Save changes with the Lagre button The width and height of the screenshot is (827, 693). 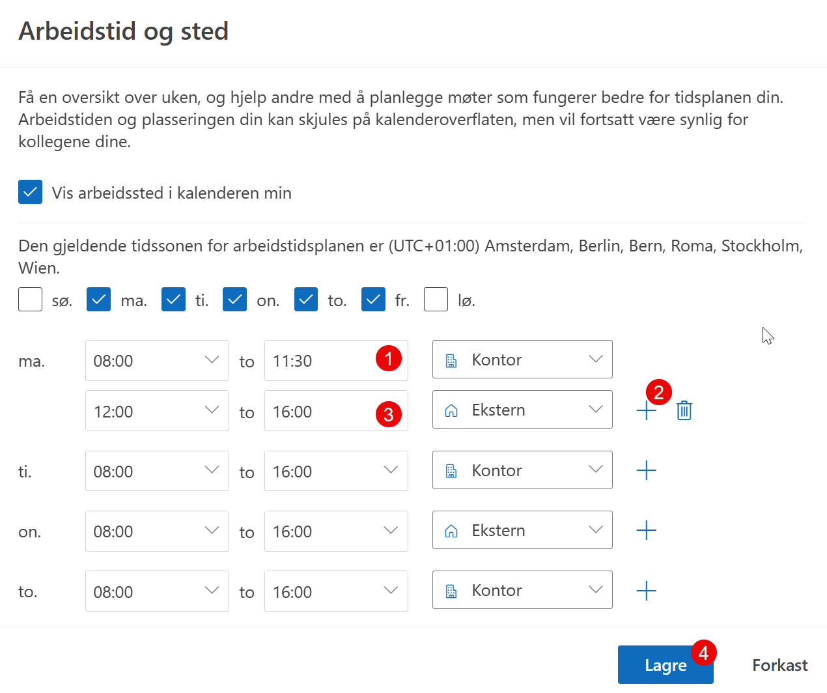[x=666, y=664]
